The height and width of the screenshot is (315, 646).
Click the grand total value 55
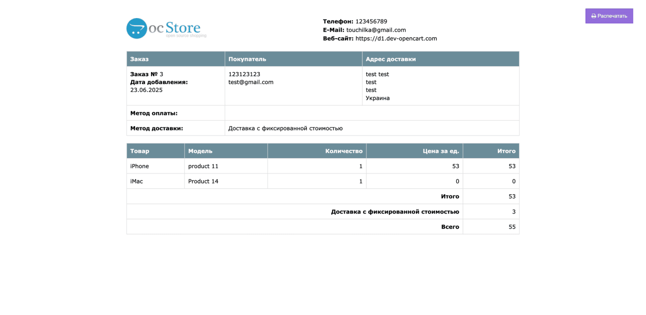pos(512,227)
